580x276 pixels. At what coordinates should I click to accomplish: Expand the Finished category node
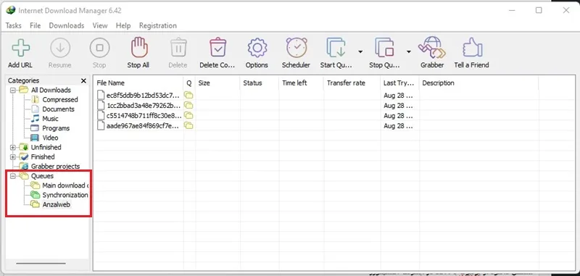click(13, 157)
